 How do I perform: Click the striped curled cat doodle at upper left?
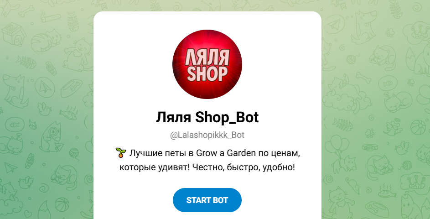[x=46, y=41]
